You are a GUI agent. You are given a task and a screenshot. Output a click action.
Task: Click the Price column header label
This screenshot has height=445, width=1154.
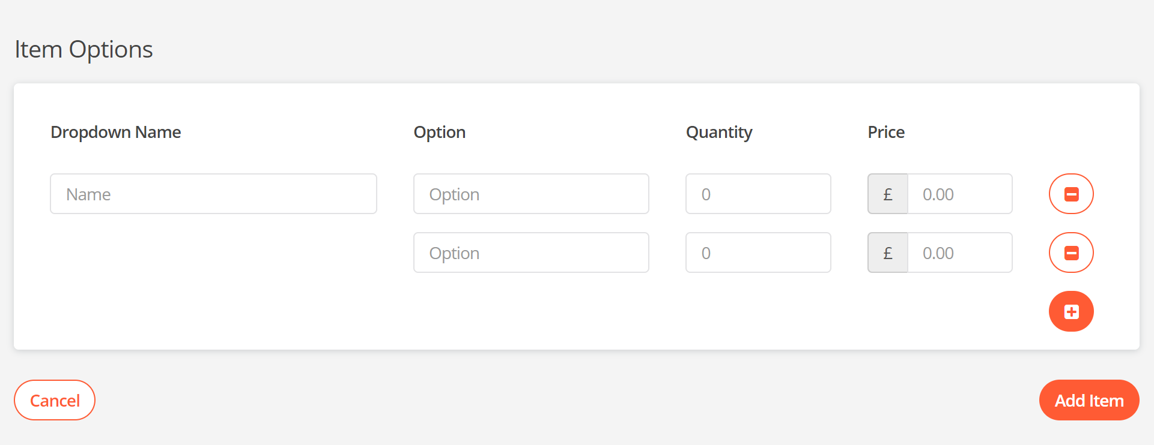point(885,132)
